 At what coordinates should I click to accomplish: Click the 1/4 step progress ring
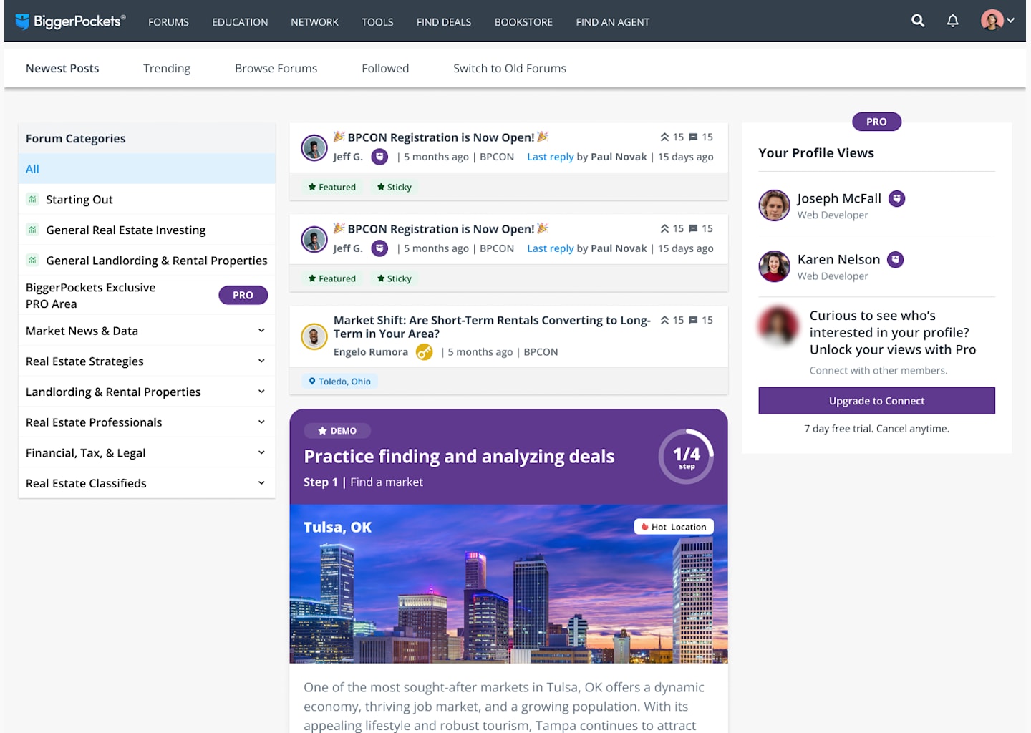(686, 456)
